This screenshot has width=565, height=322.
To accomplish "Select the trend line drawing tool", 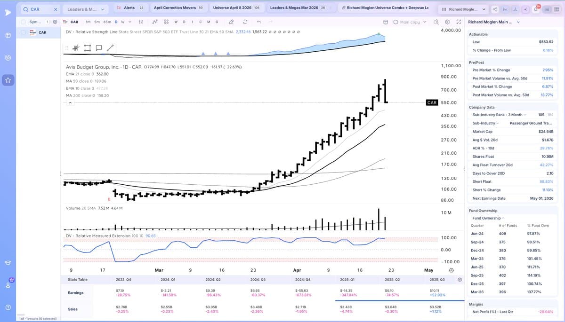I will pyautogui.click(x=110, y=48).
